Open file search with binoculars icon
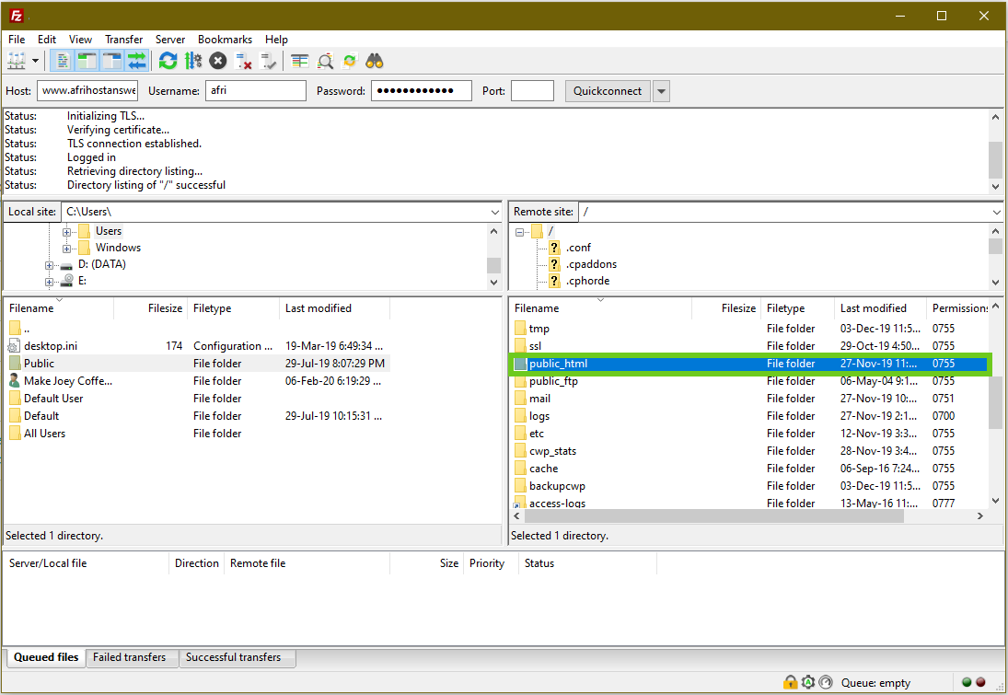The height and width of the screenshot is (695, 1008). click(375, 61)
